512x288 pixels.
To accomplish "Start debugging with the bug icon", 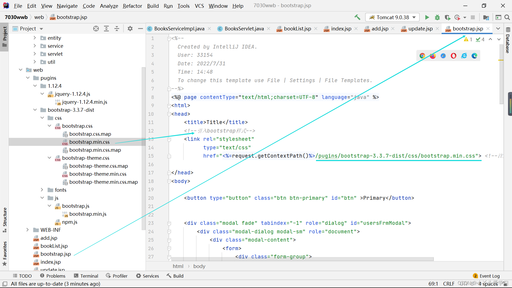I will click(437, 17).
